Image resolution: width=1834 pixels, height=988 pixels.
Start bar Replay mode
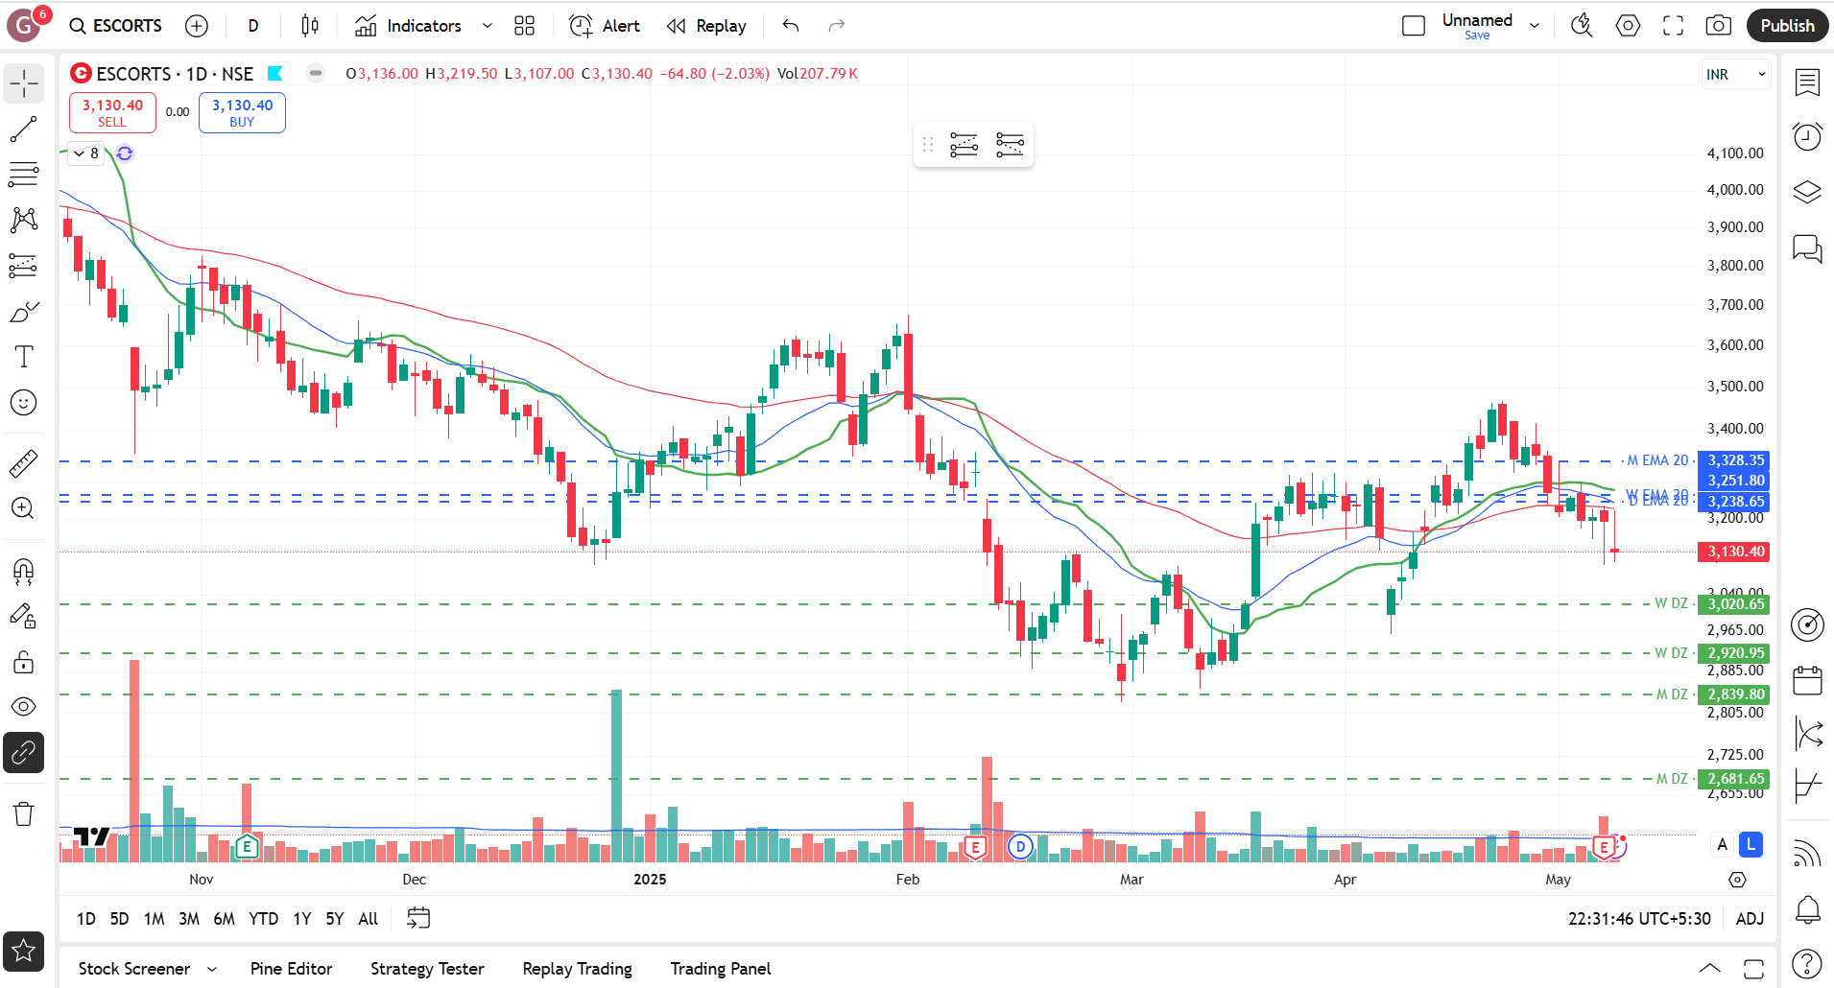(x=706, y=26)
